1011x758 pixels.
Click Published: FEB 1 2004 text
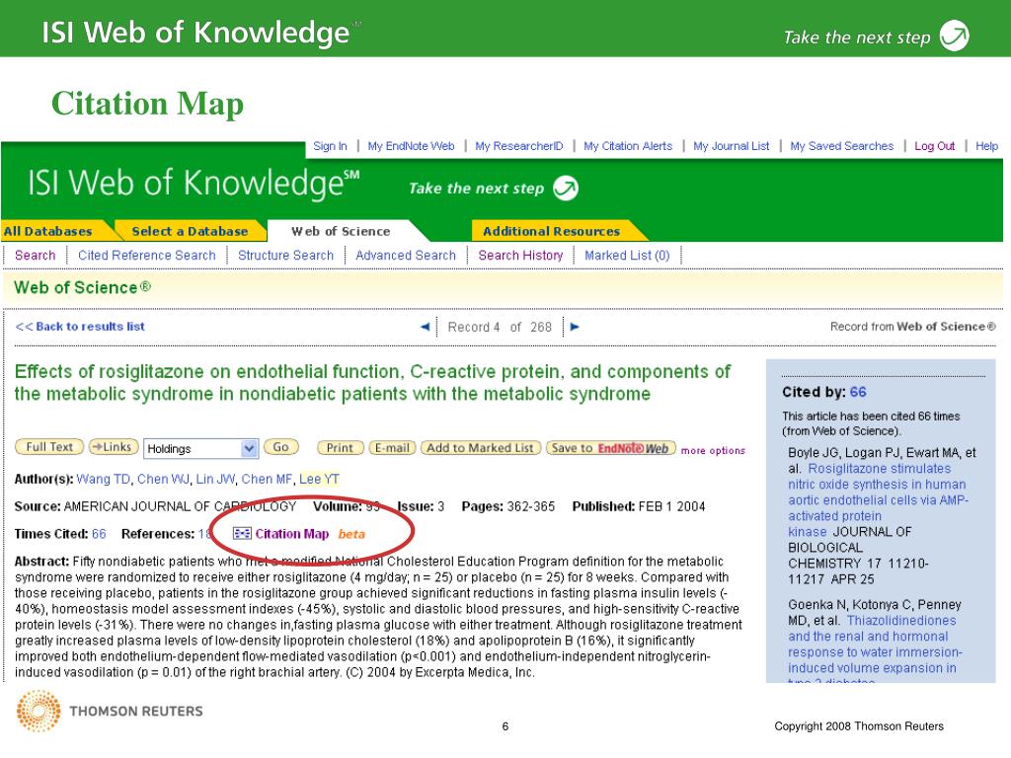tap(639, 506)
